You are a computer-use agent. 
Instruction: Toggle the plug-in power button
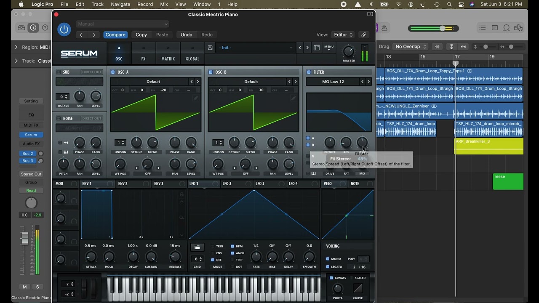[x=64, y=29]
